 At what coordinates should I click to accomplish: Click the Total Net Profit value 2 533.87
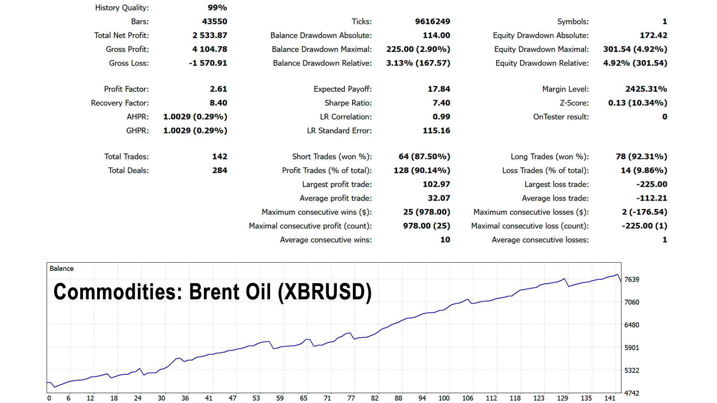click(x=209, y=35)
